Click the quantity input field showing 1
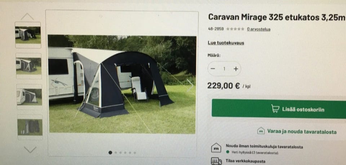 pyautogui.click(x=224, y=69)
